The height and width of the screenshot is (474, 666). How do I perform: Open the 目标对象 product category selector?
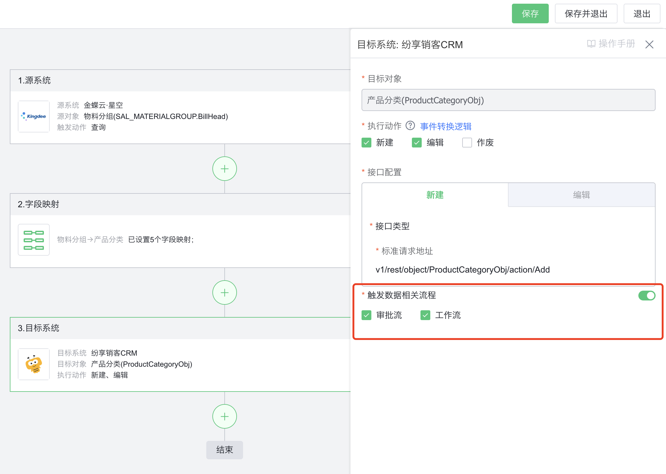[x=508, y=100]
